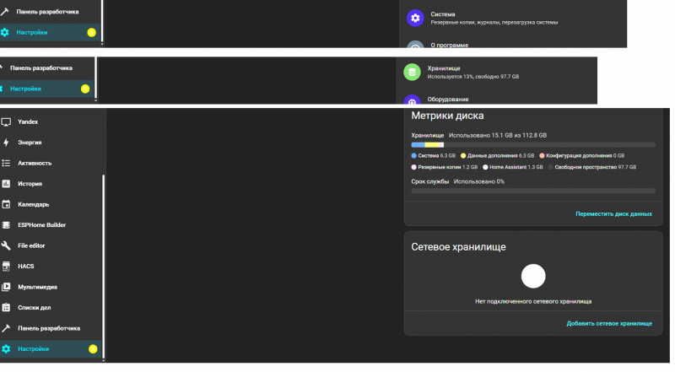Open the Оборудование settings entry
Image resolution: width=675 pixels, height=372 pixels.
(449, 99)
